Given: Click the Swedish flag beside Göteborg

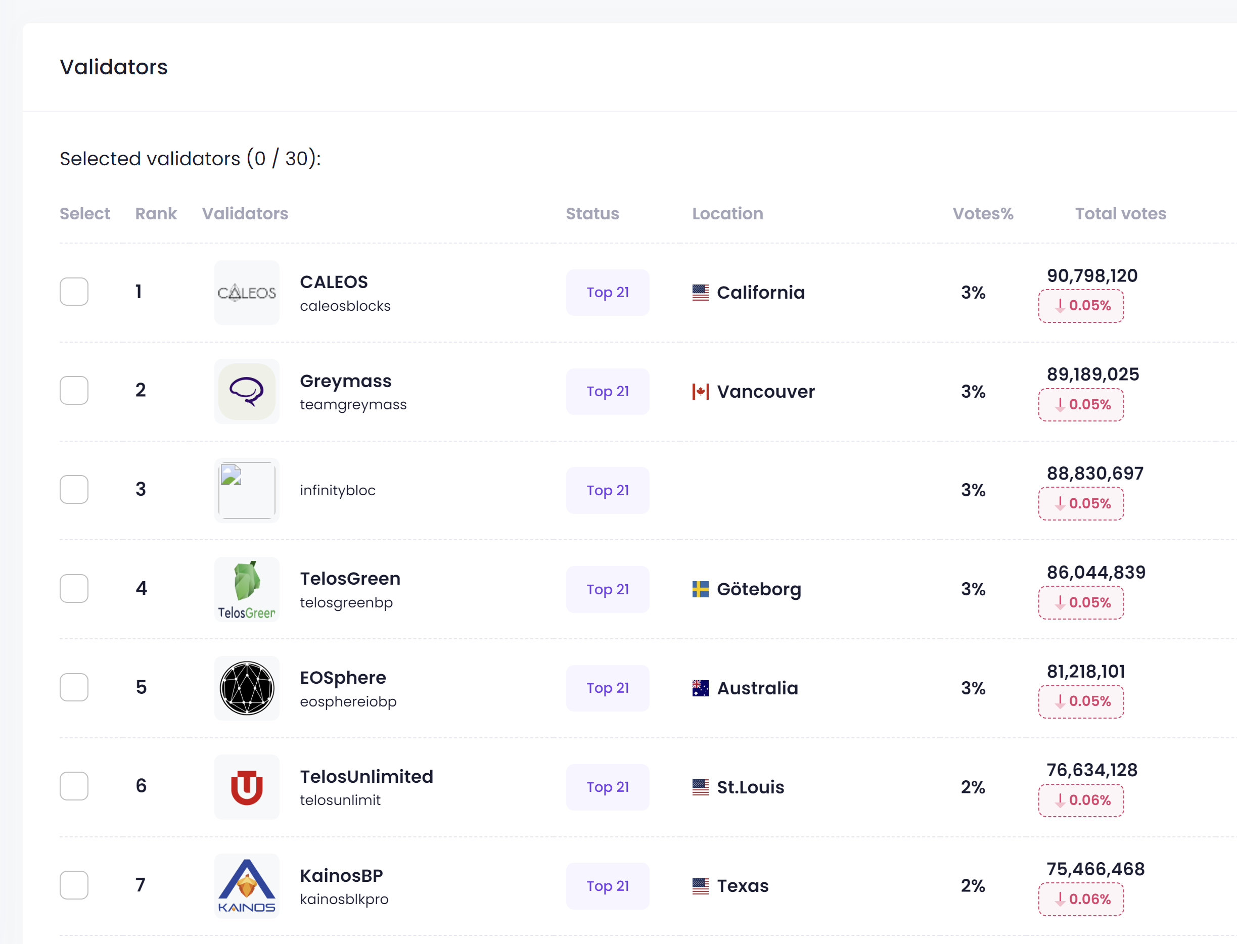Looking at the screenshot, I should click(x=700, y=589).
